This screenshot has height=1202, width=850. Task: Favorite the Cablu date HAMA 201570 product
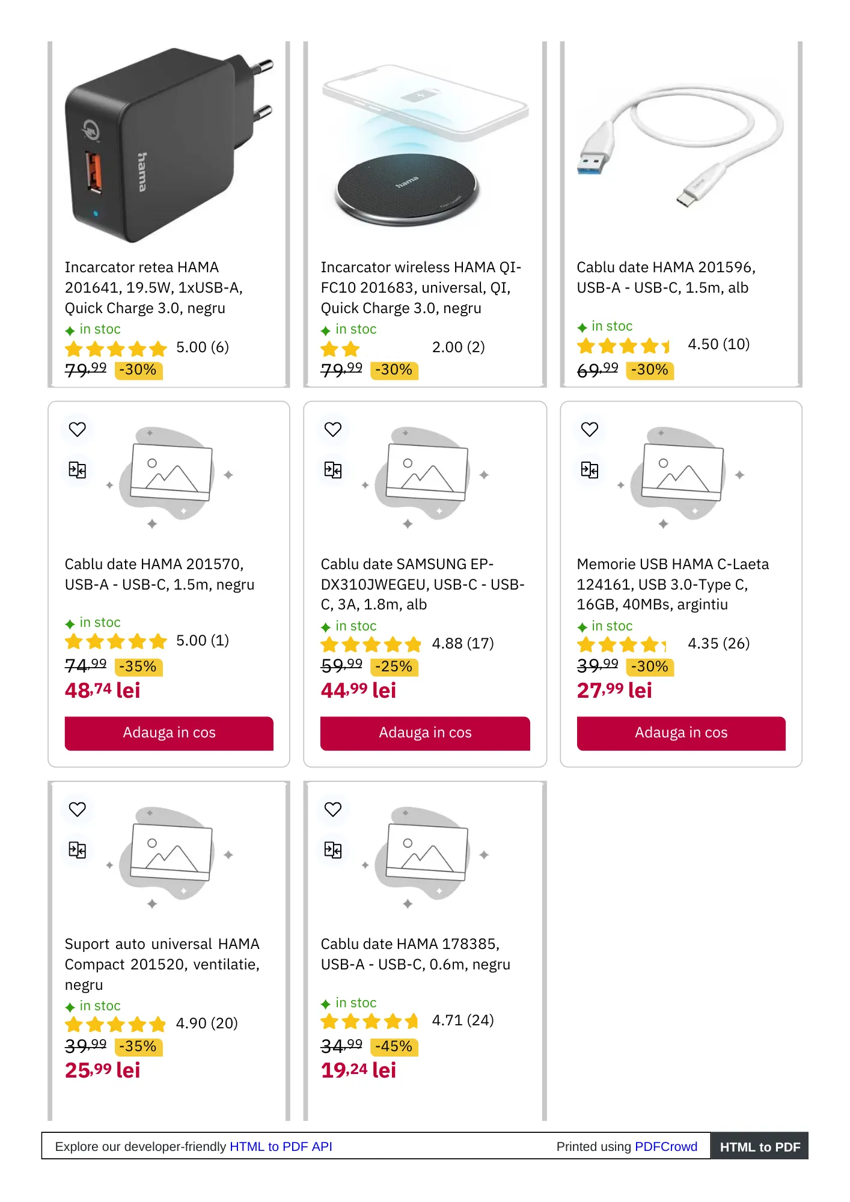pos(78,429)
